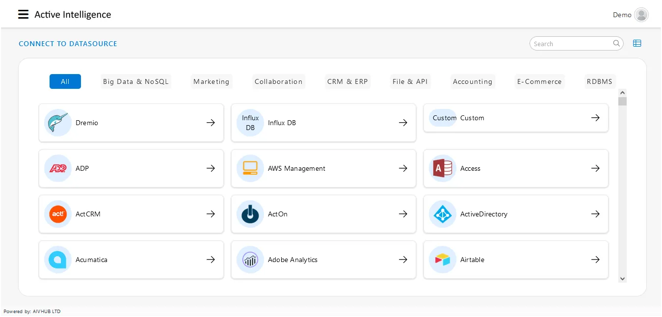The width and height of the screenshot is (662, 317).
Task: Select the Acumatica connector icon
Action: [x=58, y=260]
